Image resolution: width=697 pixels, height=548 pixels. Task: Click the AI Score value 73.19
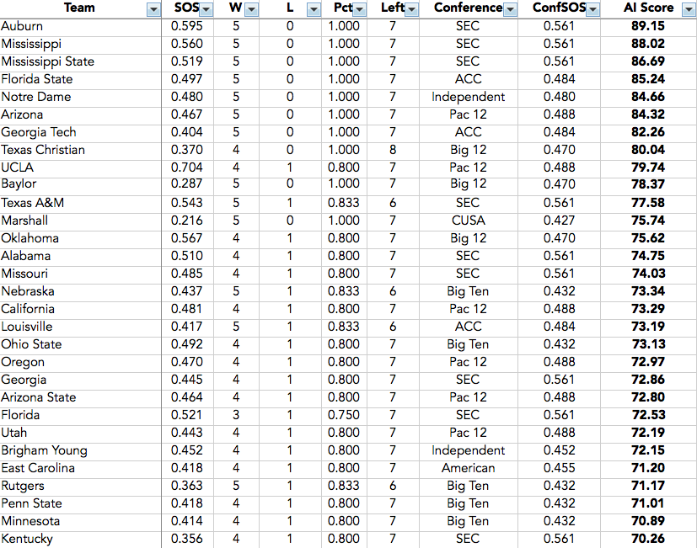pos(648,327)
